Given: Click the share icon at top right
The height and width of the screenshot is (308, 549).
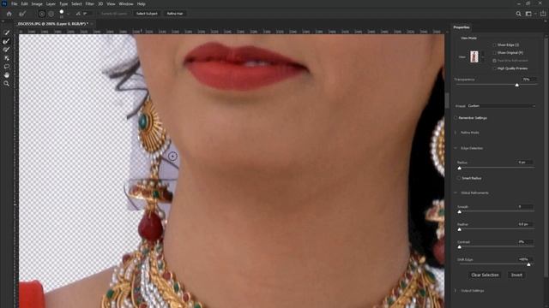Looking at the screenshot, I should point(543,14).
